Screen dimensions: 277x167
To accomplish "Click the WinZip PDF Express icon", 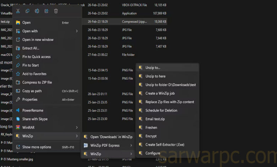I will coord(86,145).
